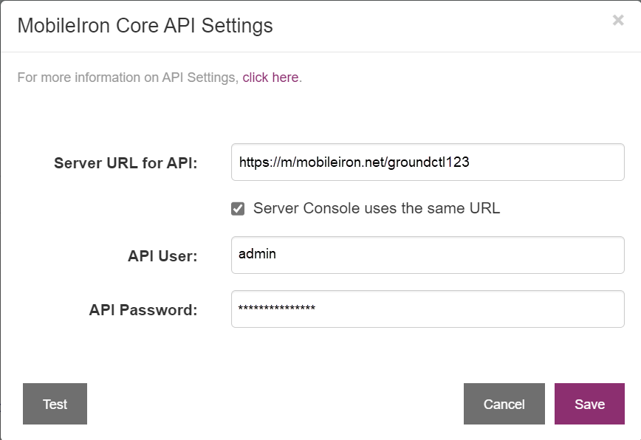Uncheck 'Server Console uses the same URL'

point(238,208)
